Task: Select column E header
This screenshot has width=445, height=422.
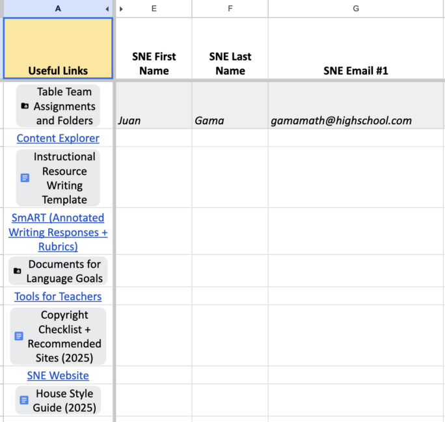Action: click(x=154, y=9)
